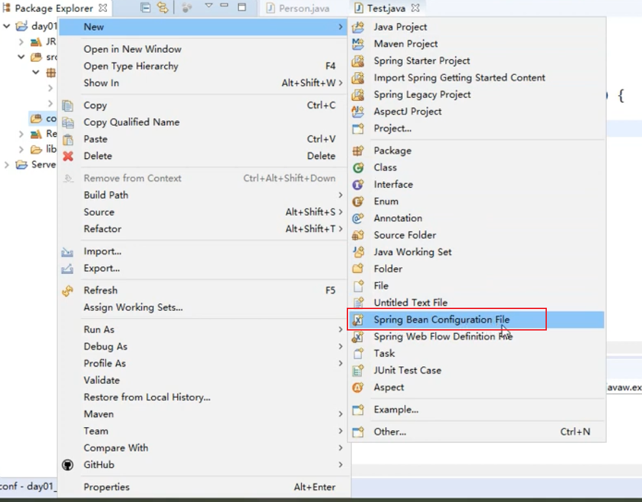This screenshot has width=642, height=502.
Task: Choose Open in New Window
Action: point(204,49)
